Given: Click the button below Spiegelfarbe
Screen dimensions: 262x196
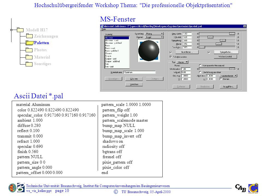Looking at the screenshot, I should coord(225,57).
